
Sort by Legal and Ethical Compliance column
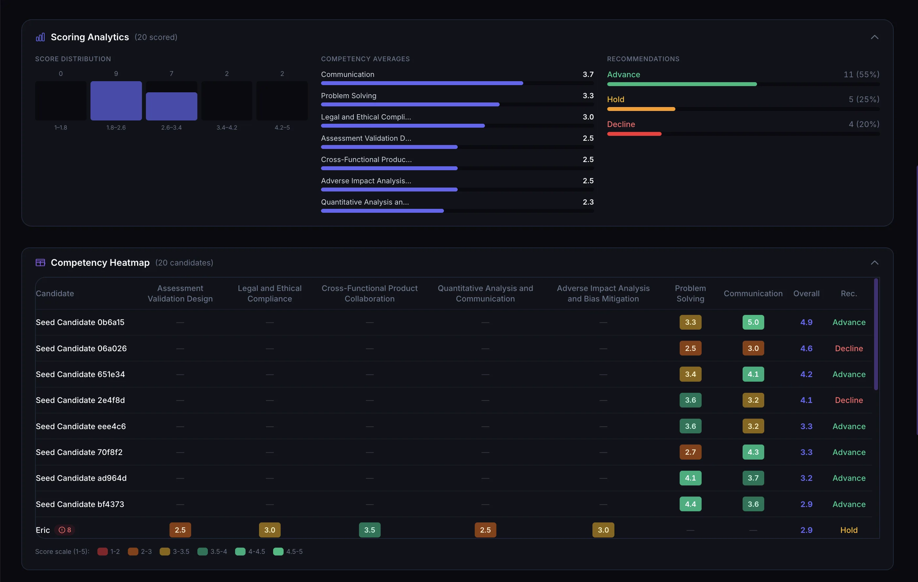[269, 294]
